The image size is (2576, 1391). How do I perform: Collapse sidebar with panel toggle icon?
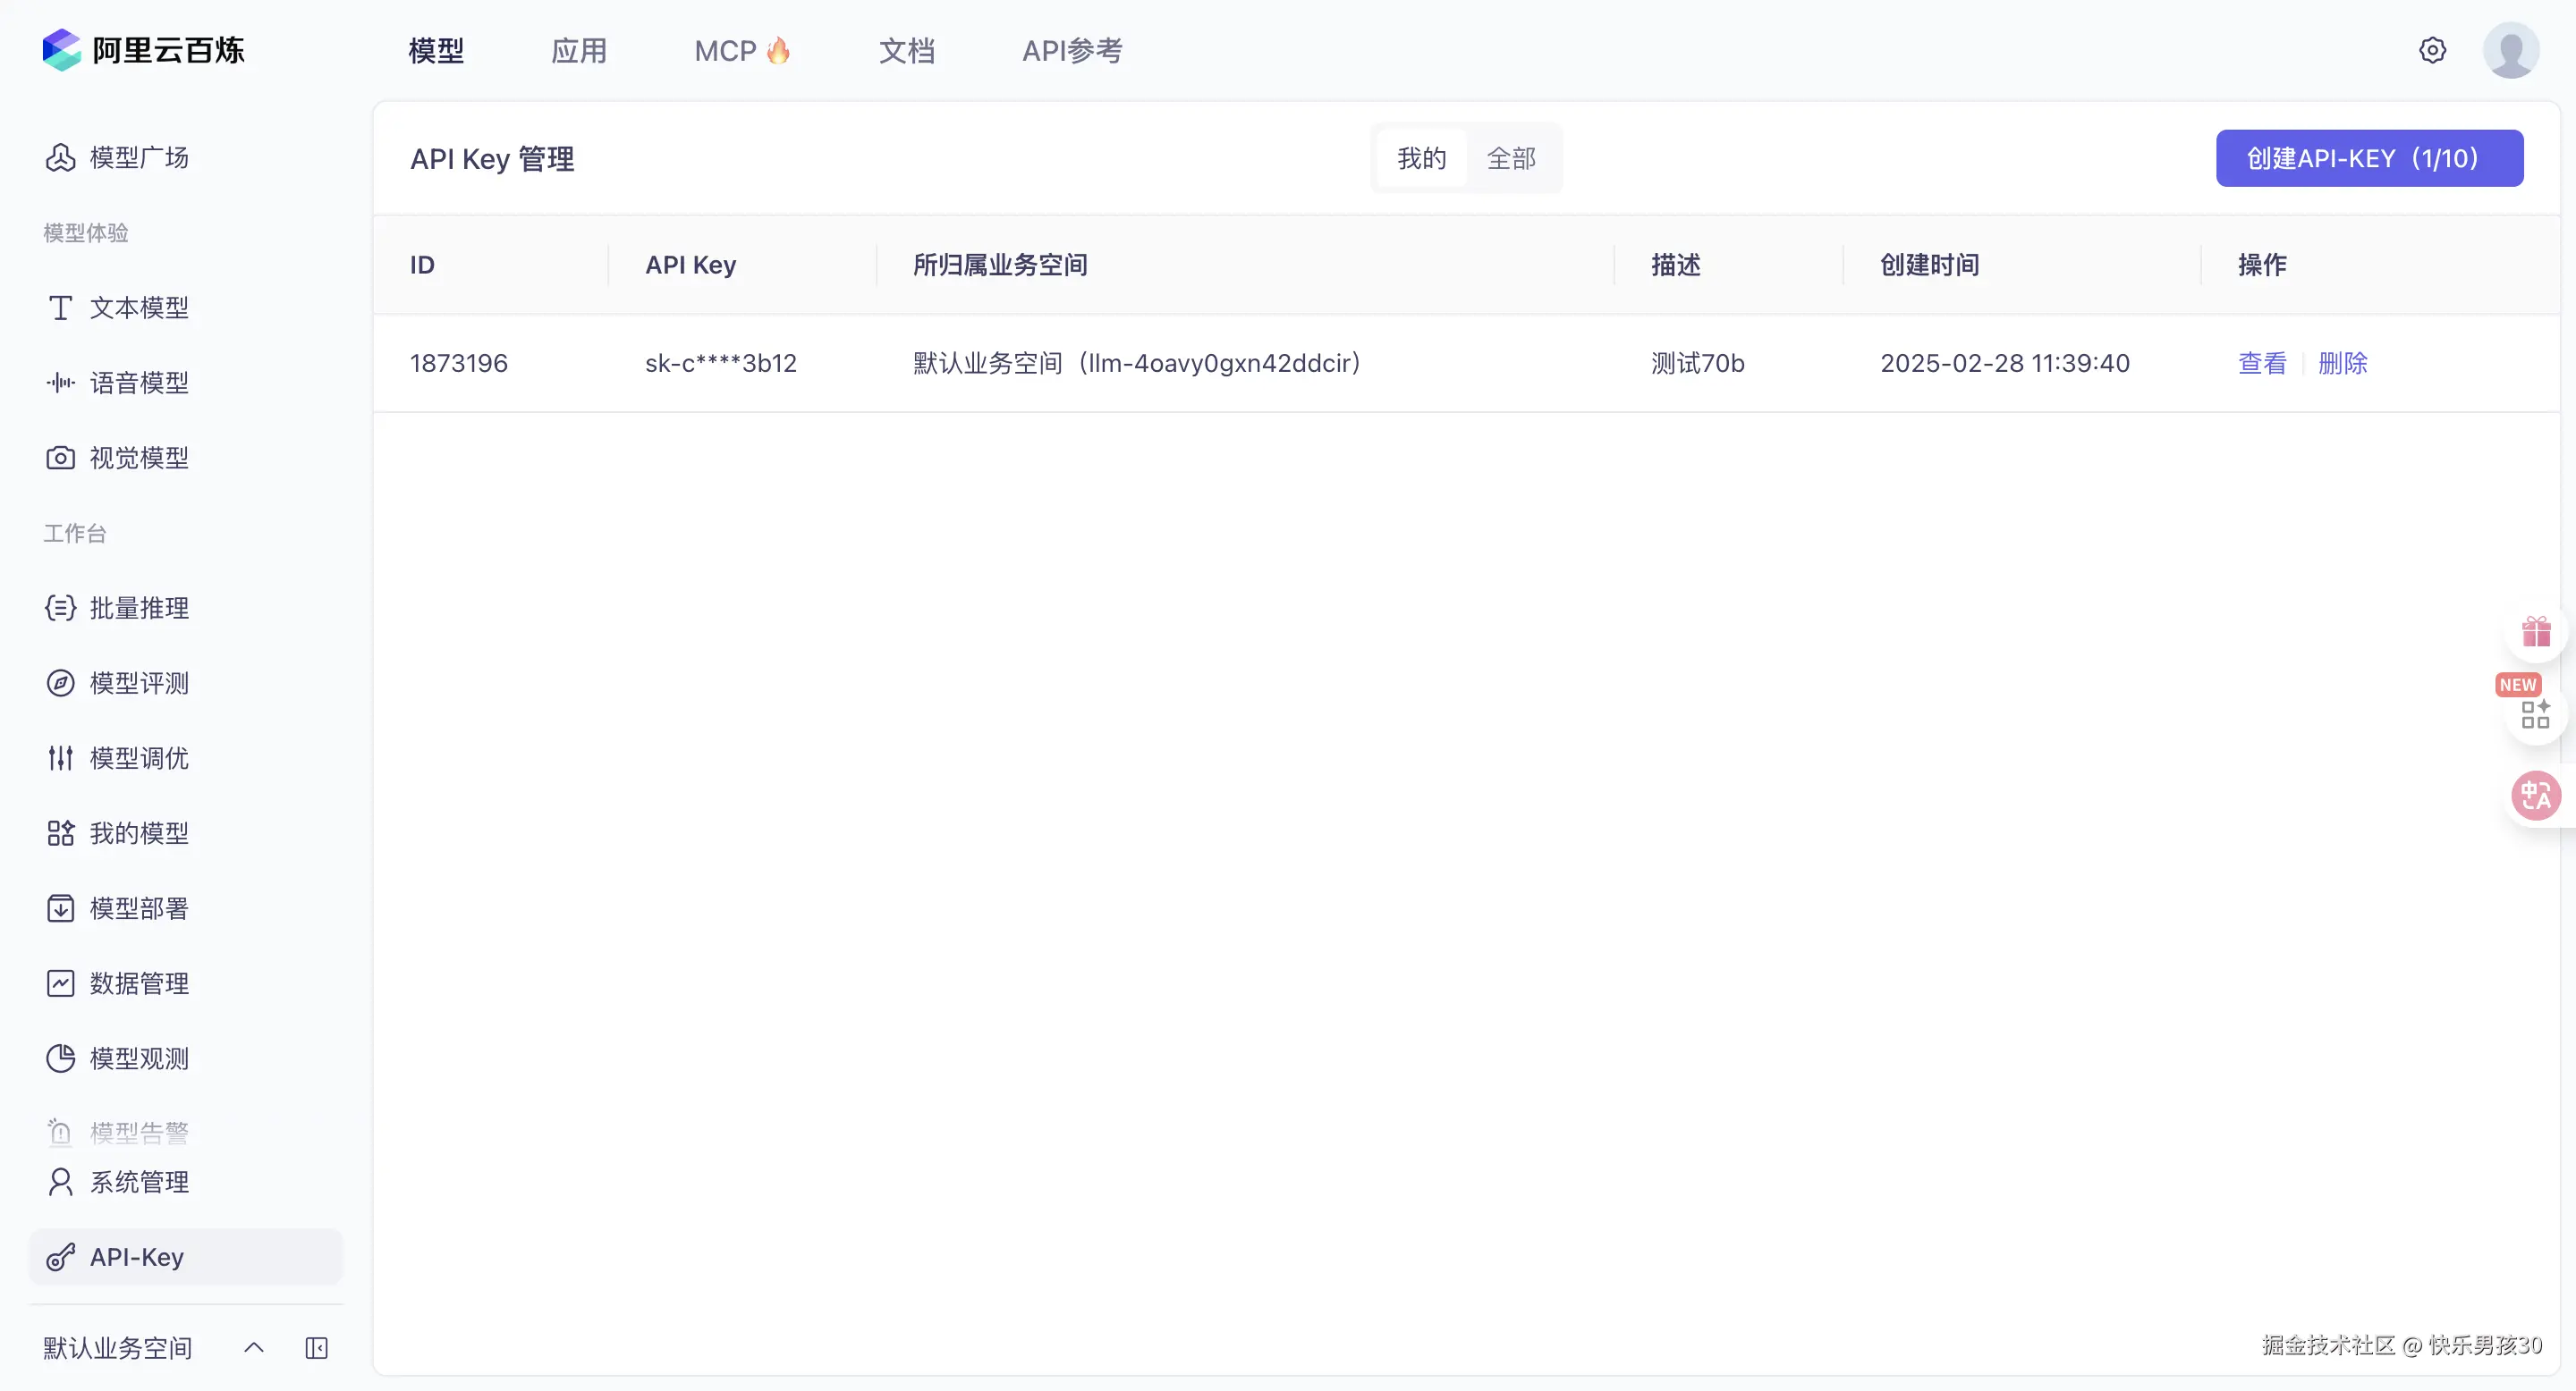[x=316, y=1348]
